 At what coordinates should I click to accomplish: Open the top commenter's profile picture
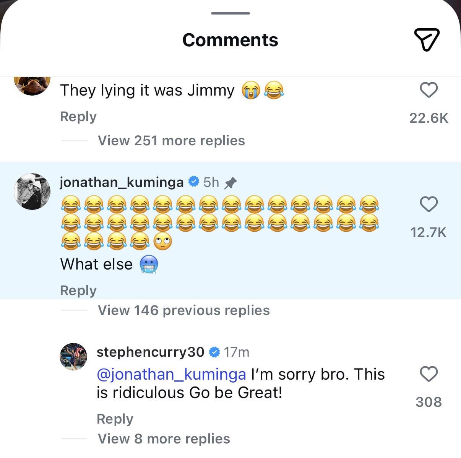[x=32, y=85]
